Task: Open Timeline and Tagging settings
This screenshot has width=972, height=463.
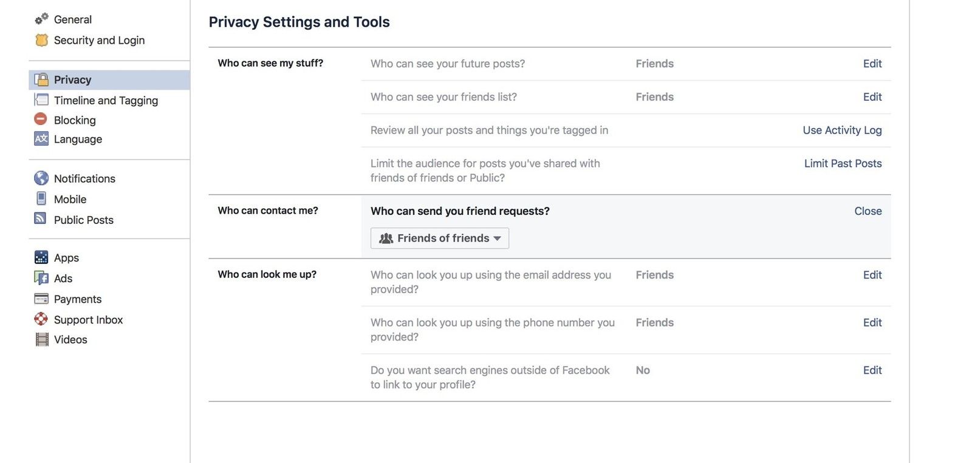Action: coord(106,100)
